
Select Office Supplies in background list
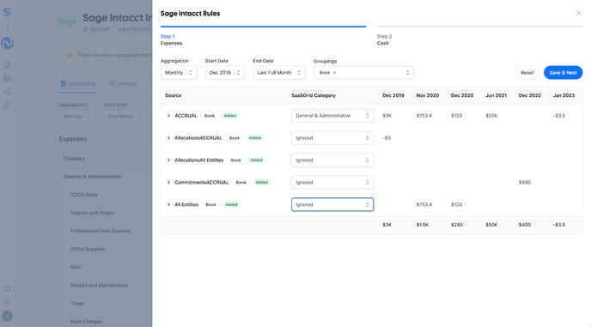(x=88, y=249)
